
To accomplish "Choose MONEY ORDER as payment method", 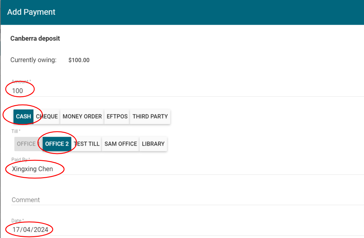I will (x=82, y=116).
